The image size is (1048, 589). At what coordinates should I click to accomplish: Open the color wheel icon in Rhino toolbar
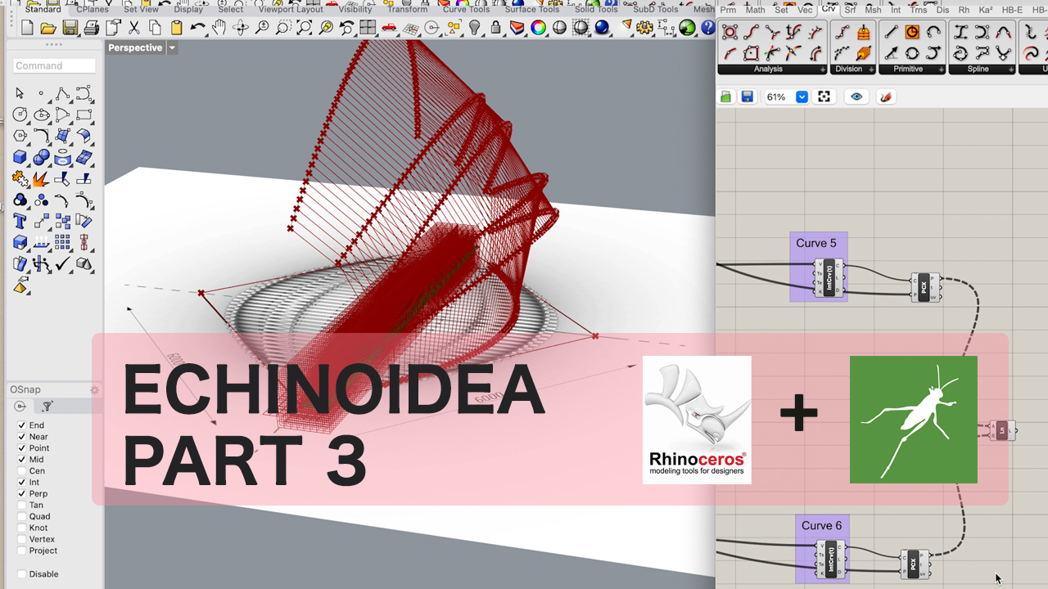click(538, 28)
